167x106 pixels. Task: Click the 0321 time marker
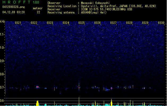(18, 23)
